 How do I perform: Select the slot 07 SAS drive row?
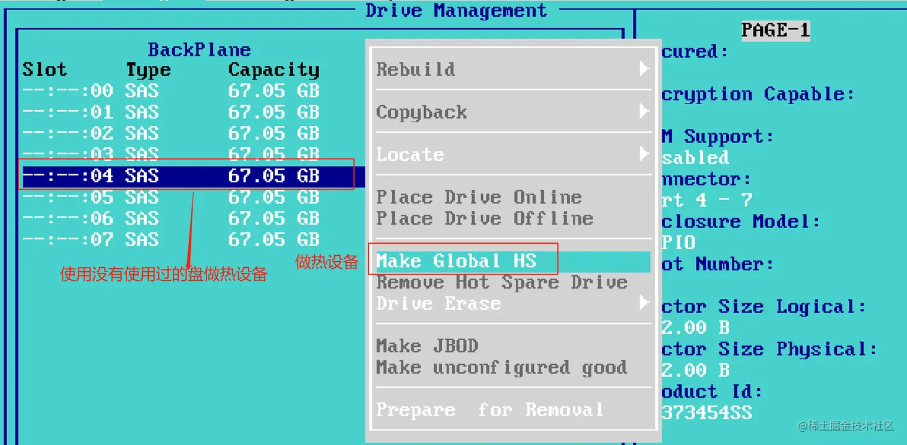click(x=171, y=240)
